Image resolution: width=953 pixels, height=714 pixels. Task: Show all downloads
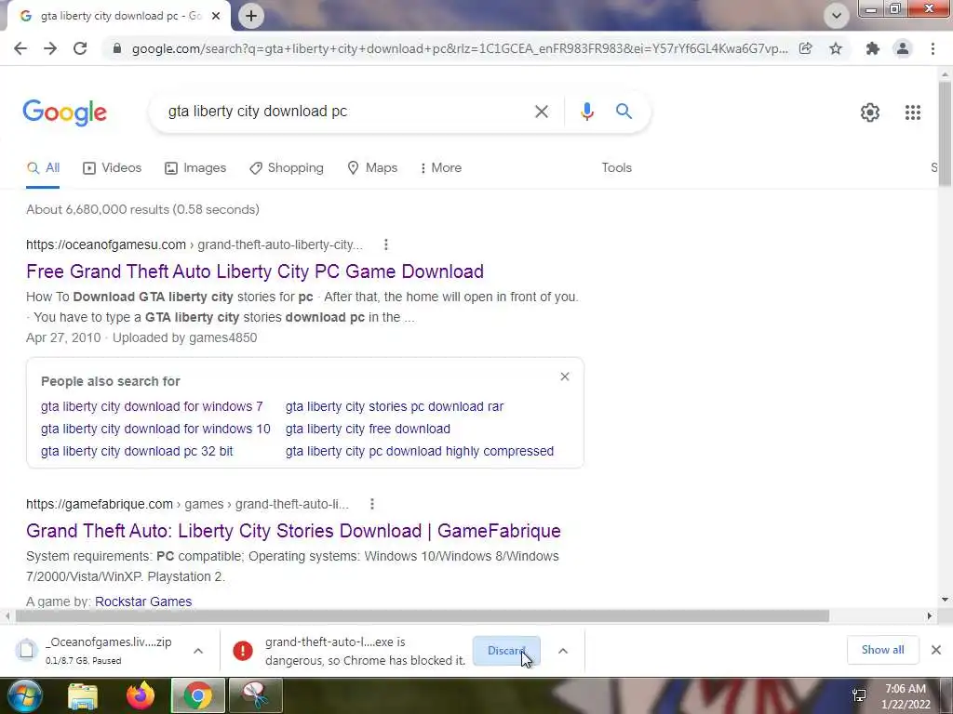882,650
